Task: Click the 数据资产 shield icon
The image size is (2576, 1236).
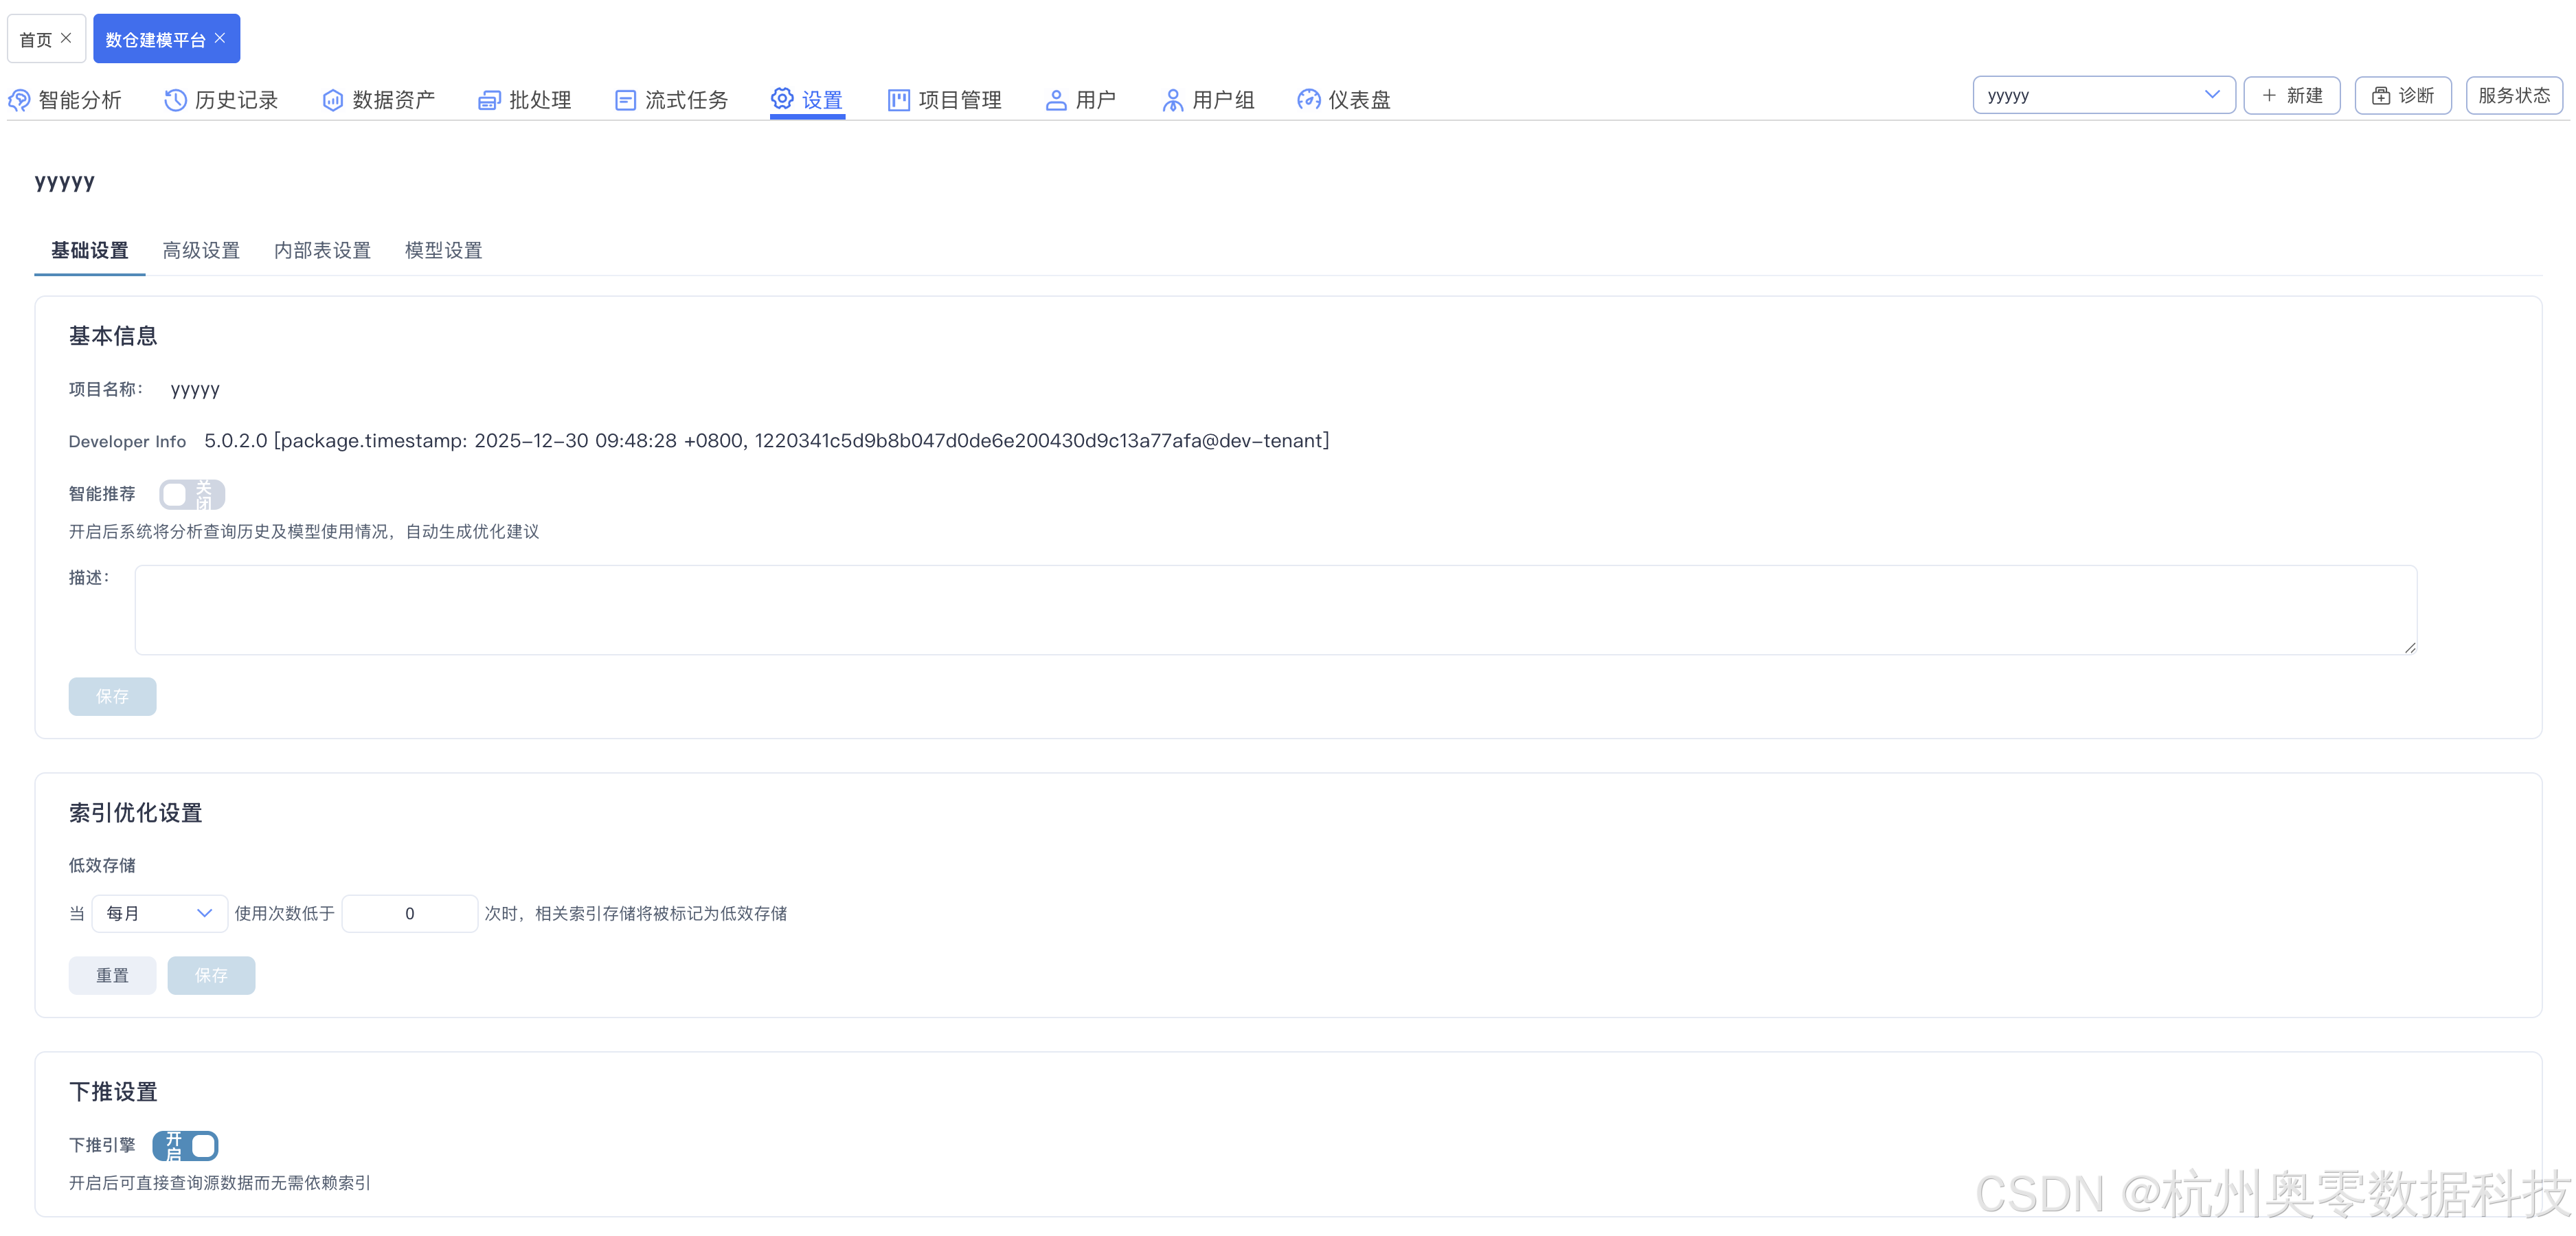Action: coord(332,100)
